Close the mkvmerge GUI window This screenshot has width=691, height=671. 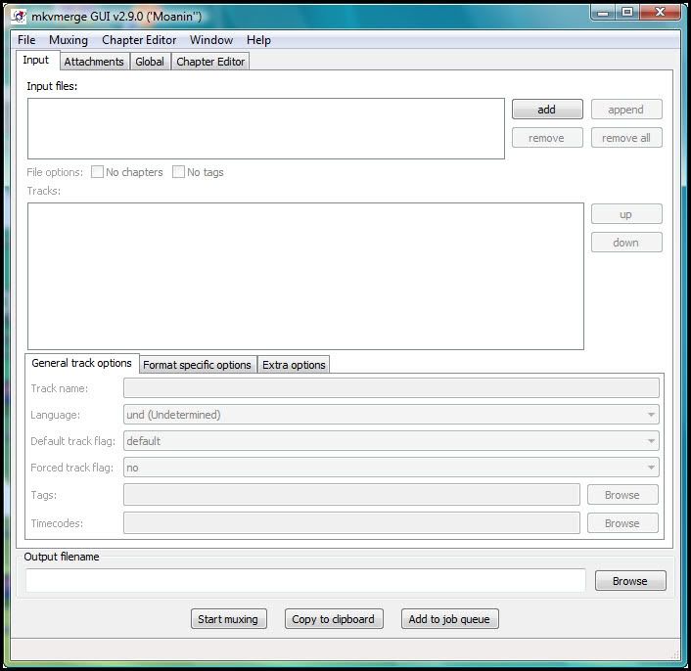pos(660,13)
